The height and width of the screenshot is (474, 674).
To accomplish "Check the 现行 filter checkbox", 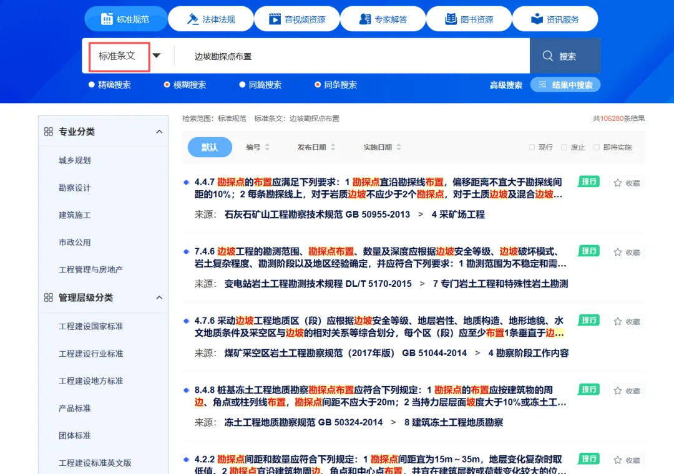I will (x=532, y=147).
